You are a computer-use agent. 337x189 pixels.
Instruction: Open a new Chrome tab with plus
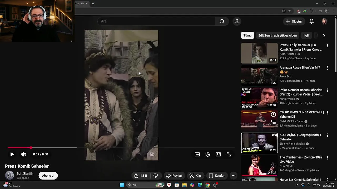93,3
